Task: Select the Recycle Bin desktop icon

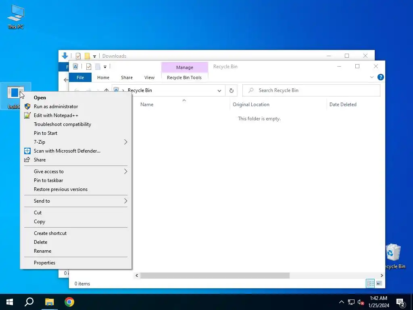Action: [x=394, y=256]
